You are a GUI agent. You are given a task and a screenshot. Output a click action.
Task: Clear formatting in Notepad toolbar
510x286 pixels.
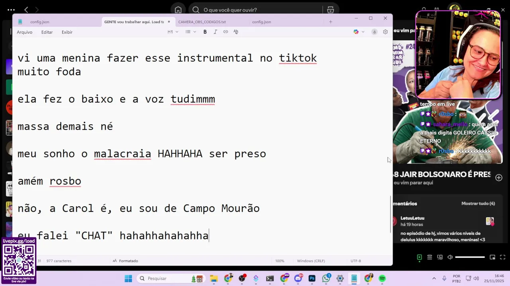point(236,32)
